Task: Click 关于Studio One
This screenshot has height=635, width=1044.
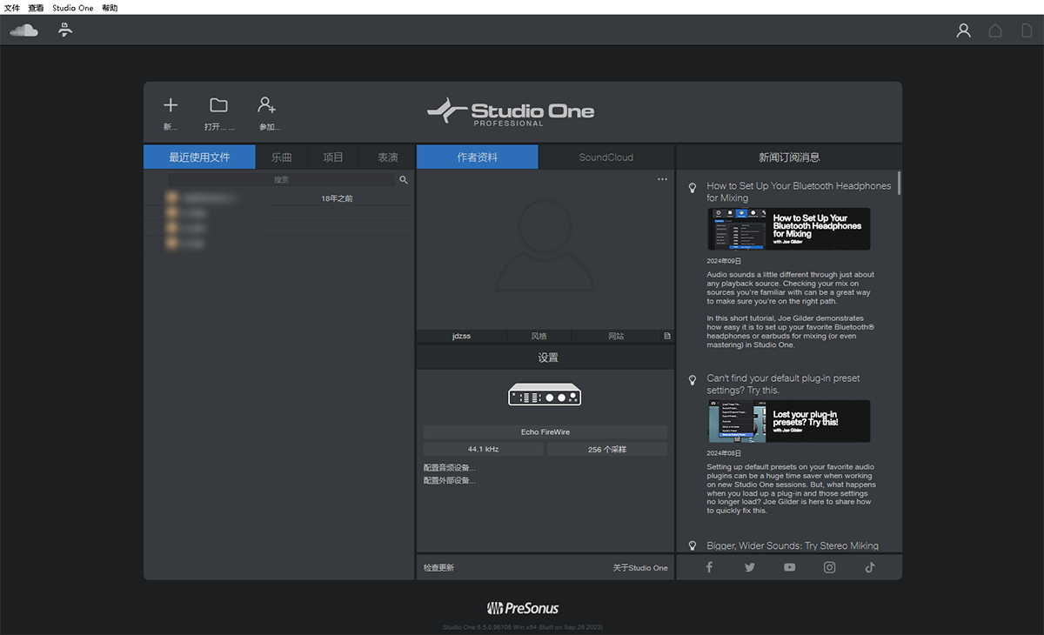Action: click(640, 568)
